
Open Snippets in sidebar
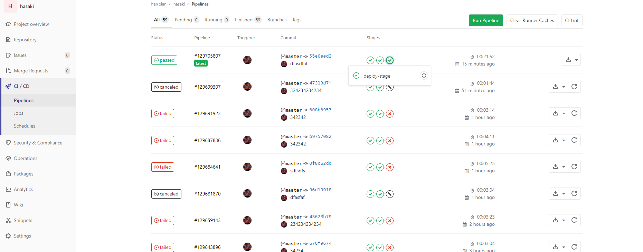pos(23,220)
